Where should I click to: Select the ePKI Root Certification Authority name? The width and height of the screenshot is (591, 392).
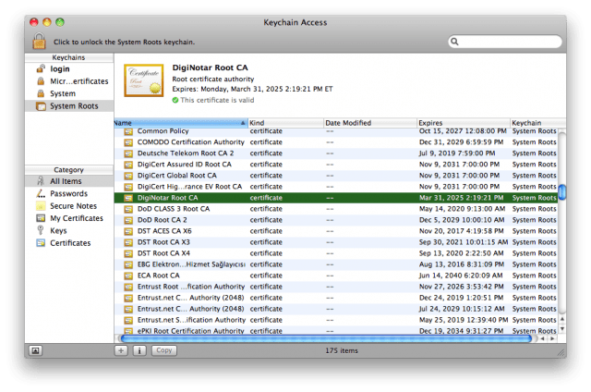pos(191,331)
